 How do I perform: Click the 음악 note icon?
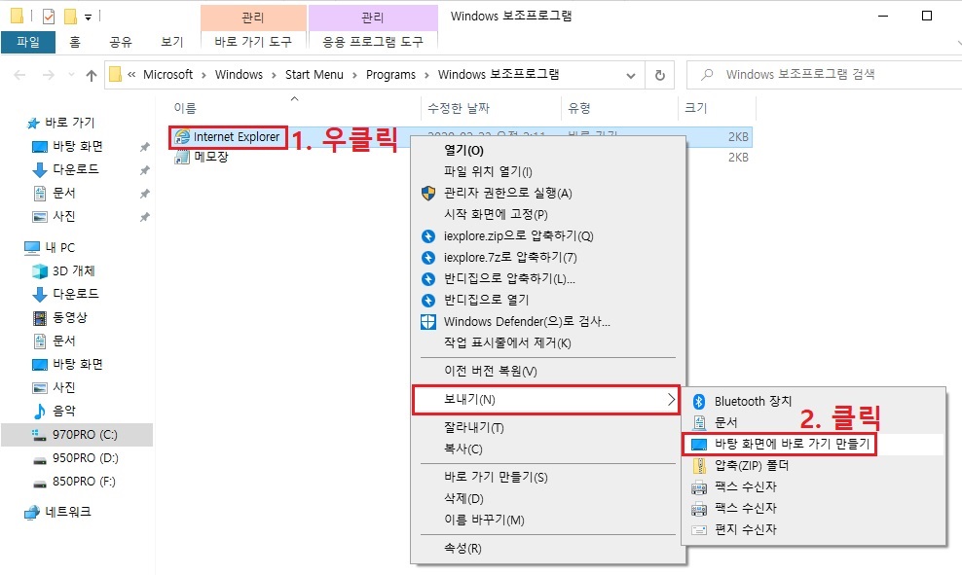[x=40, y=411]
